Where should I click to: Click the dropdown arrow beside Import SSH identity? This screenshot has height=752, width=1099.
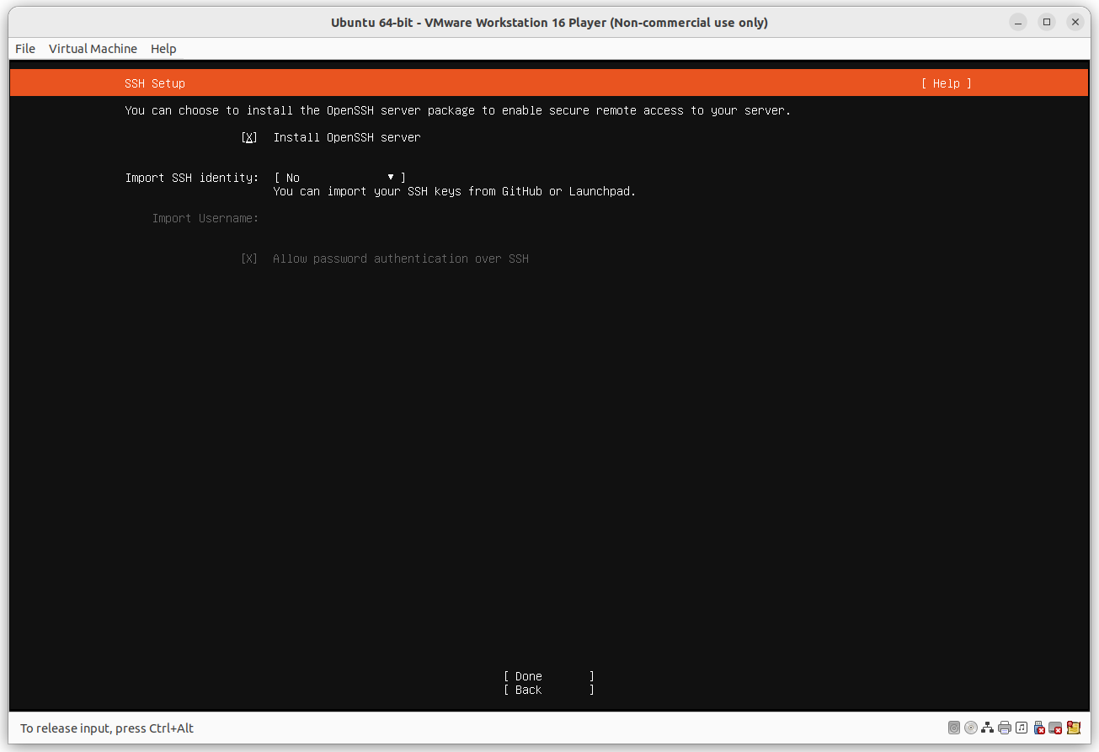point(390,178)
